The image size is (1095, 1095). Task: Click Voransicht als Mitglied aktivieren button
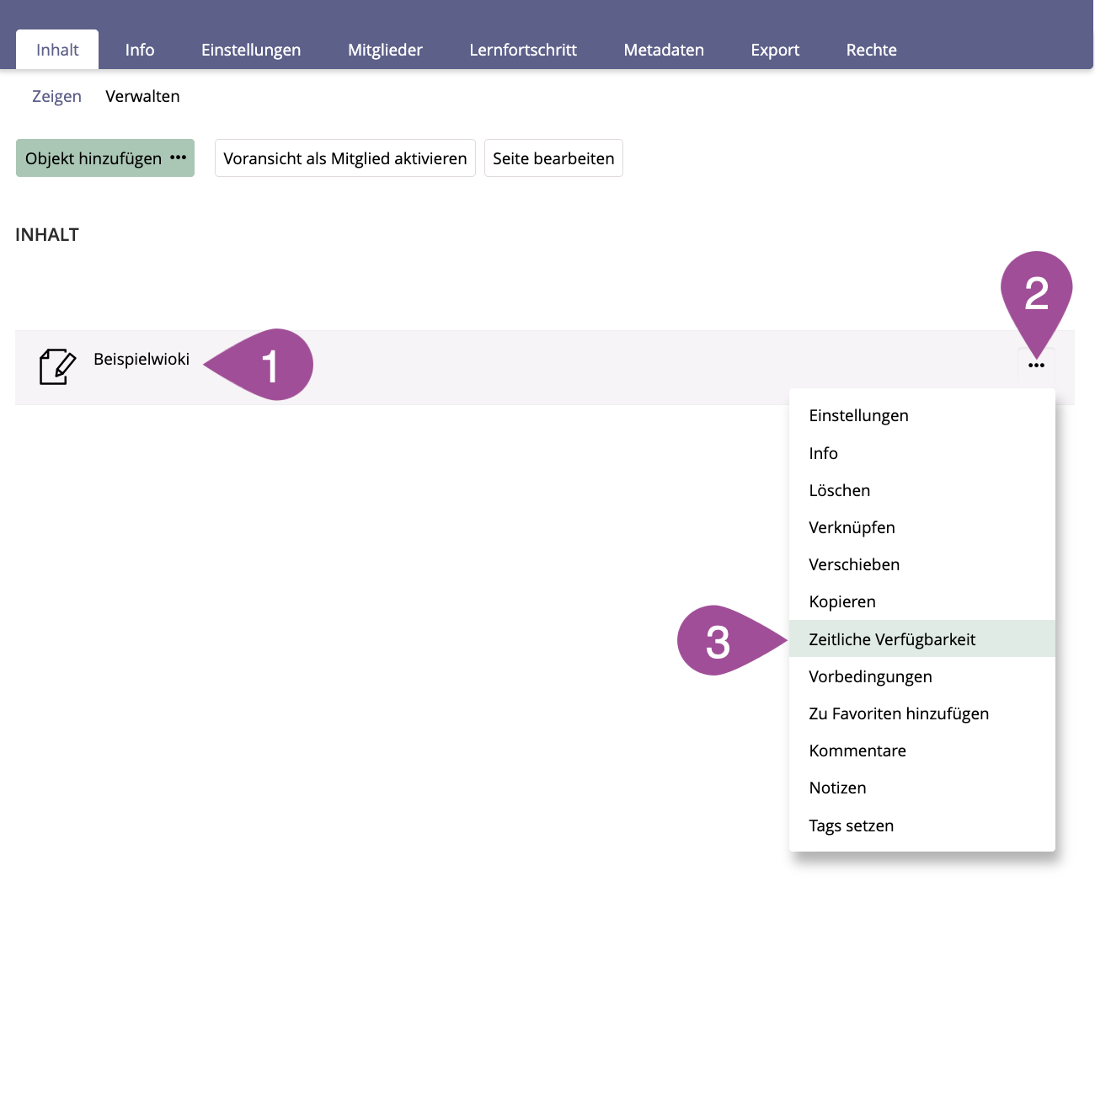(345, 158)
